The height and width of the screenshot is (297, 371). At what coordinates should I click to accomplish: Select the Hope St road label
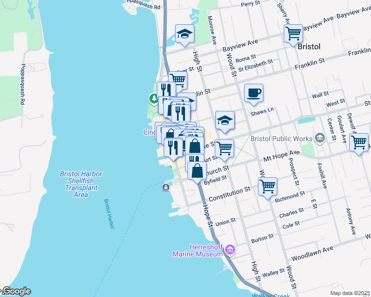208,216
